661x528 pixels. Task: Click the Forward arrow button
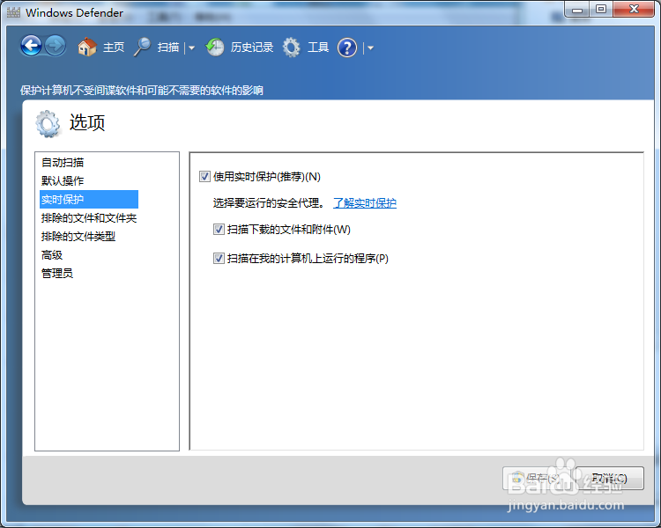(x=56, y=46)
